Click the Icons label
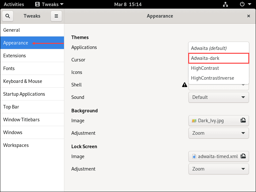This screenshot has height=192, width=256. [77, 72]
